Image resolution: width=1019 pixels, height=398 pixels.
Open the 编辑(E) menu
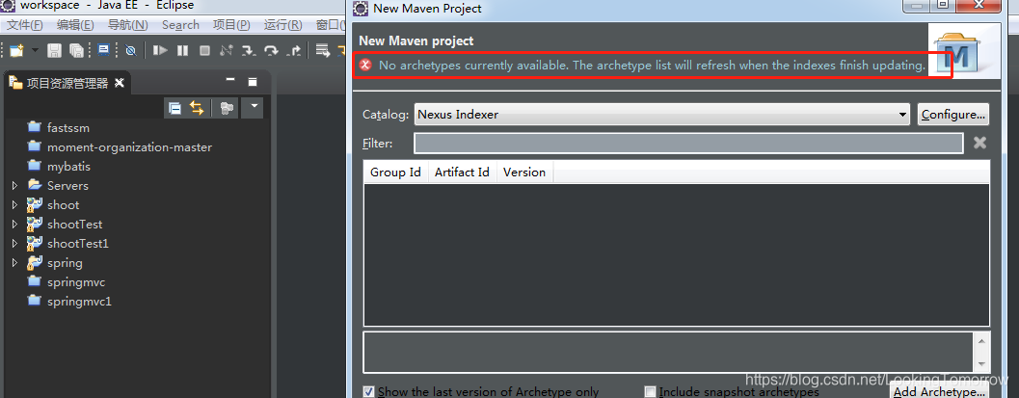75,25
